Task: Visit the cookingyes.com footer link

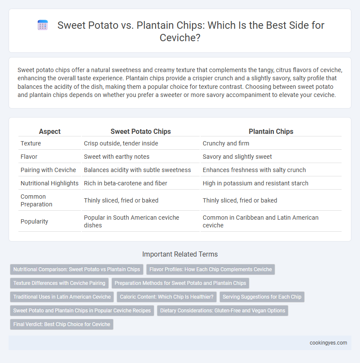Action: coord(328,343)
